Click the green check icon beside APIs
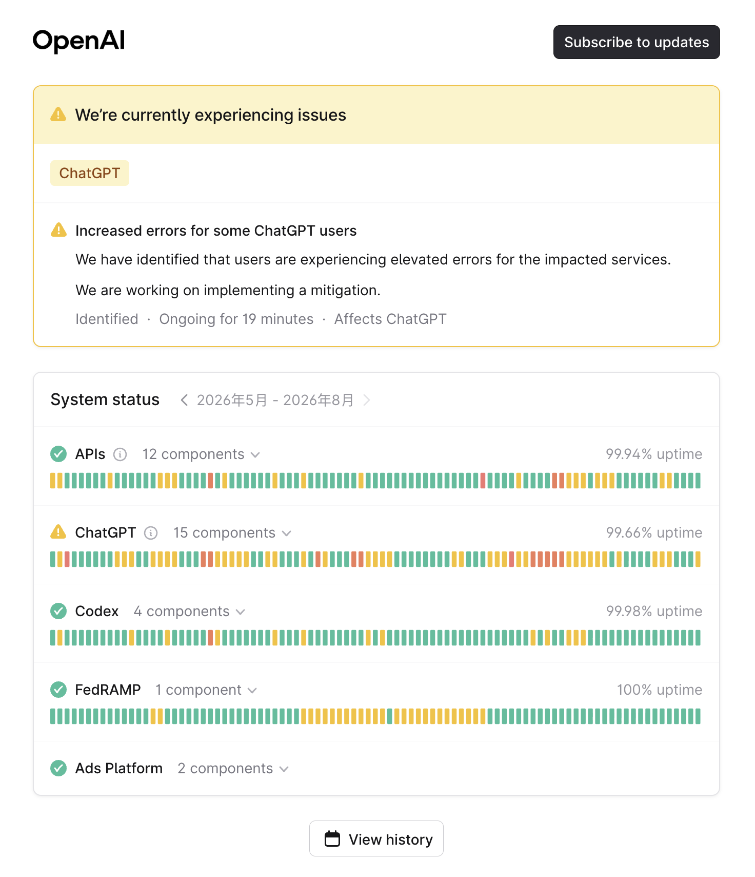This screenshot has width=755, height=877. 58,454
